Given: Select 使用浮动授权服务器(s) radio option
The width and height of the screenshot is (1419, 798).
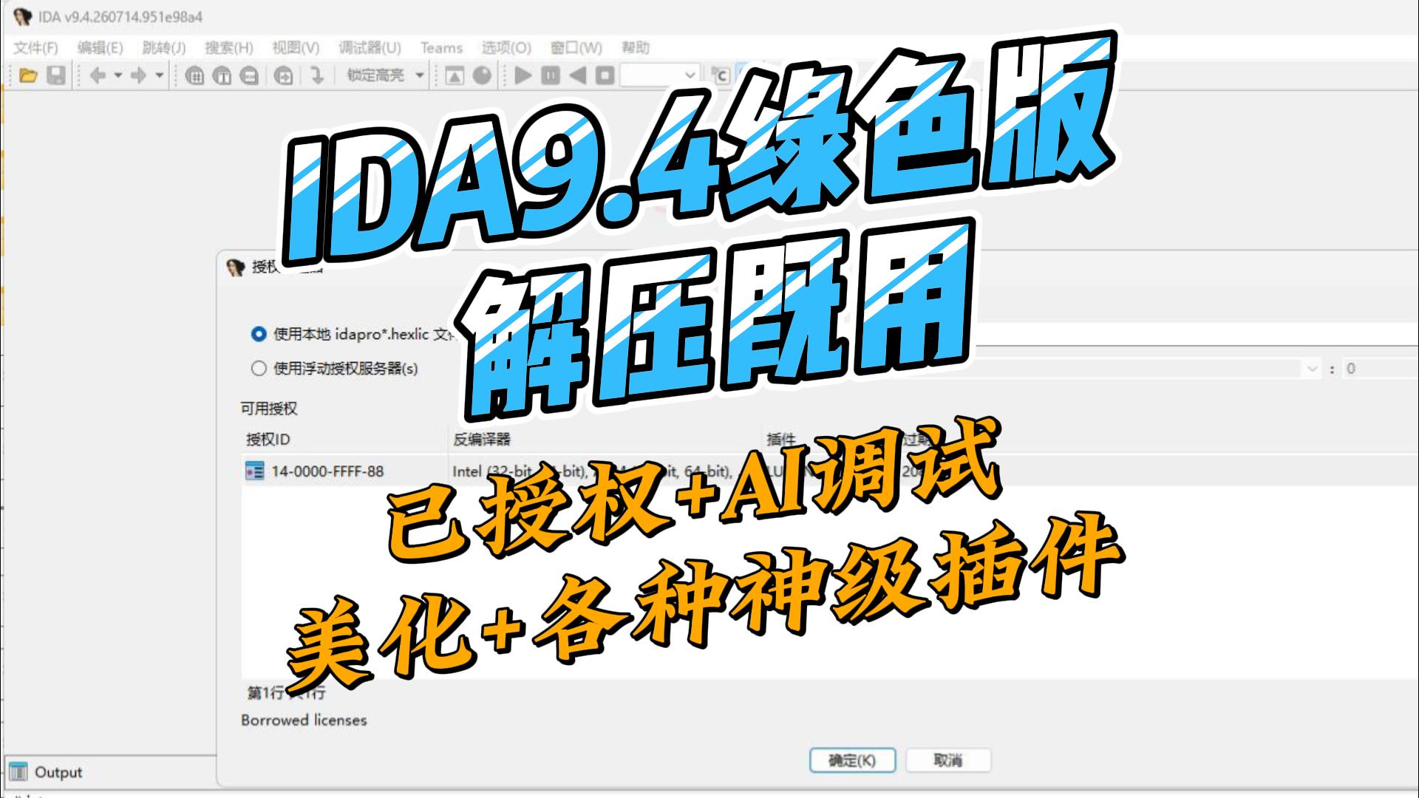Looking at the screenshot, I should pyautogui.click(x=259, y=368).
